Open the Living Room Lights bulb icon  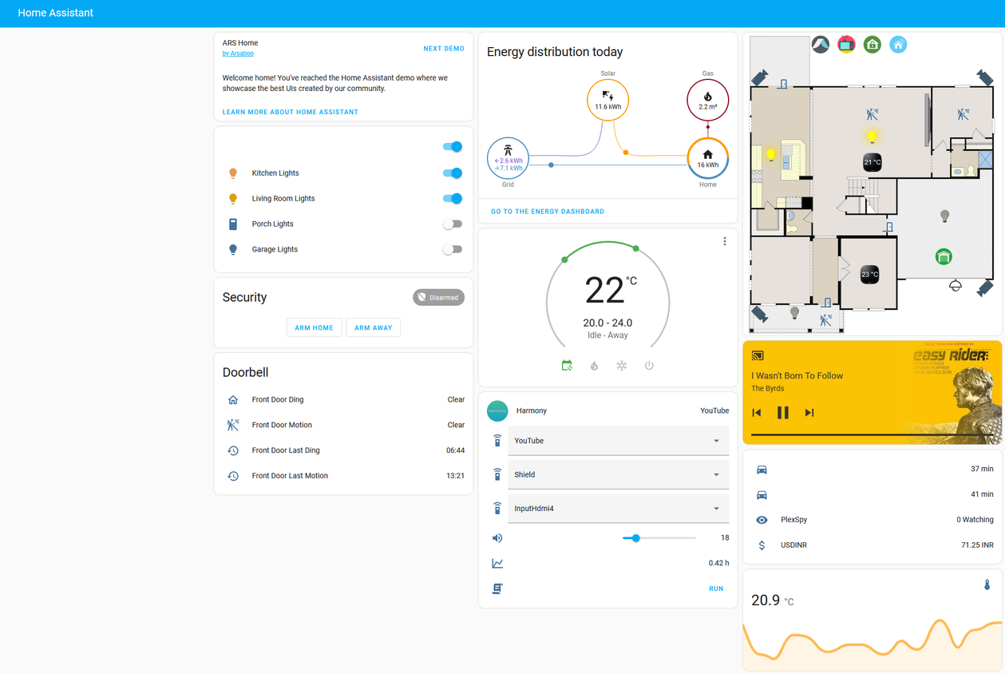233,199
